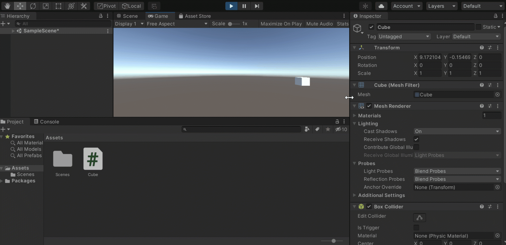
Task: Select the Rect Transform tool
Action: click(58, 6)
